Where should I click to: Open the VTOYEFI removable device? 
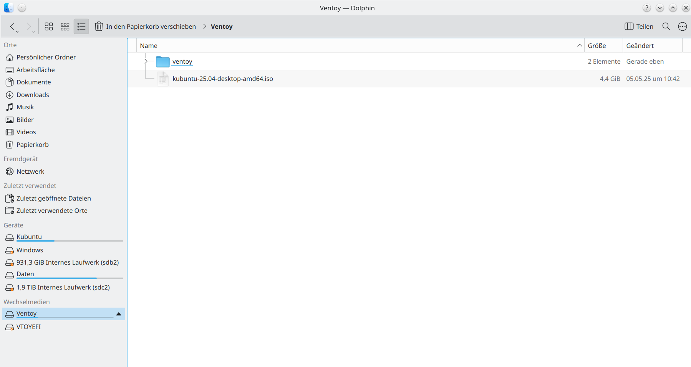click(63, 327)
